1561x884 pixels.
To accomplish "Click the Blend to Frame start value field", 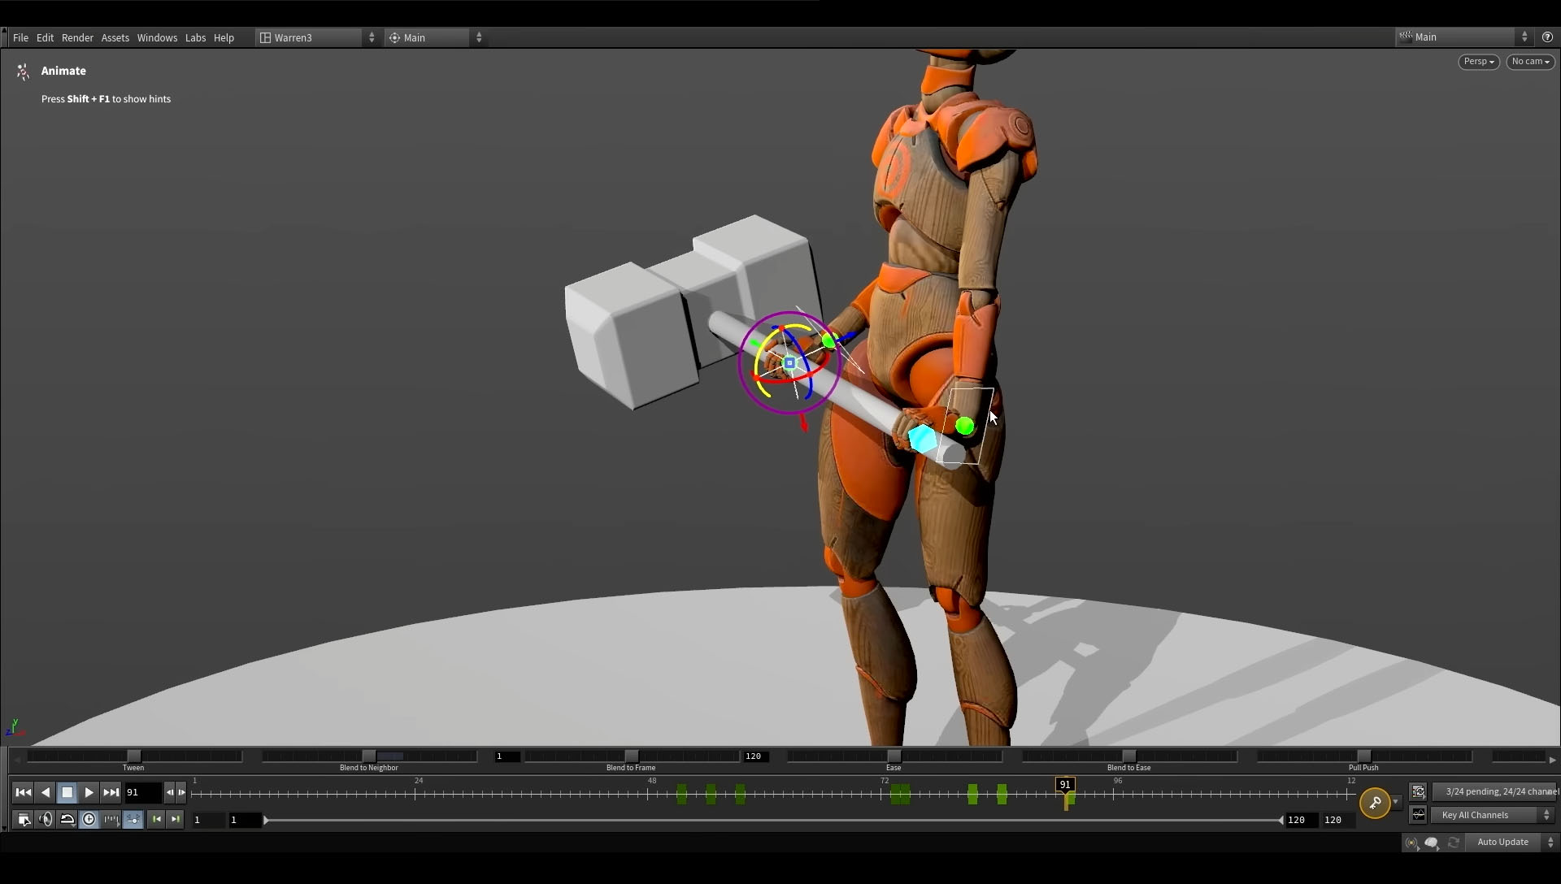I will click(507, 756).
